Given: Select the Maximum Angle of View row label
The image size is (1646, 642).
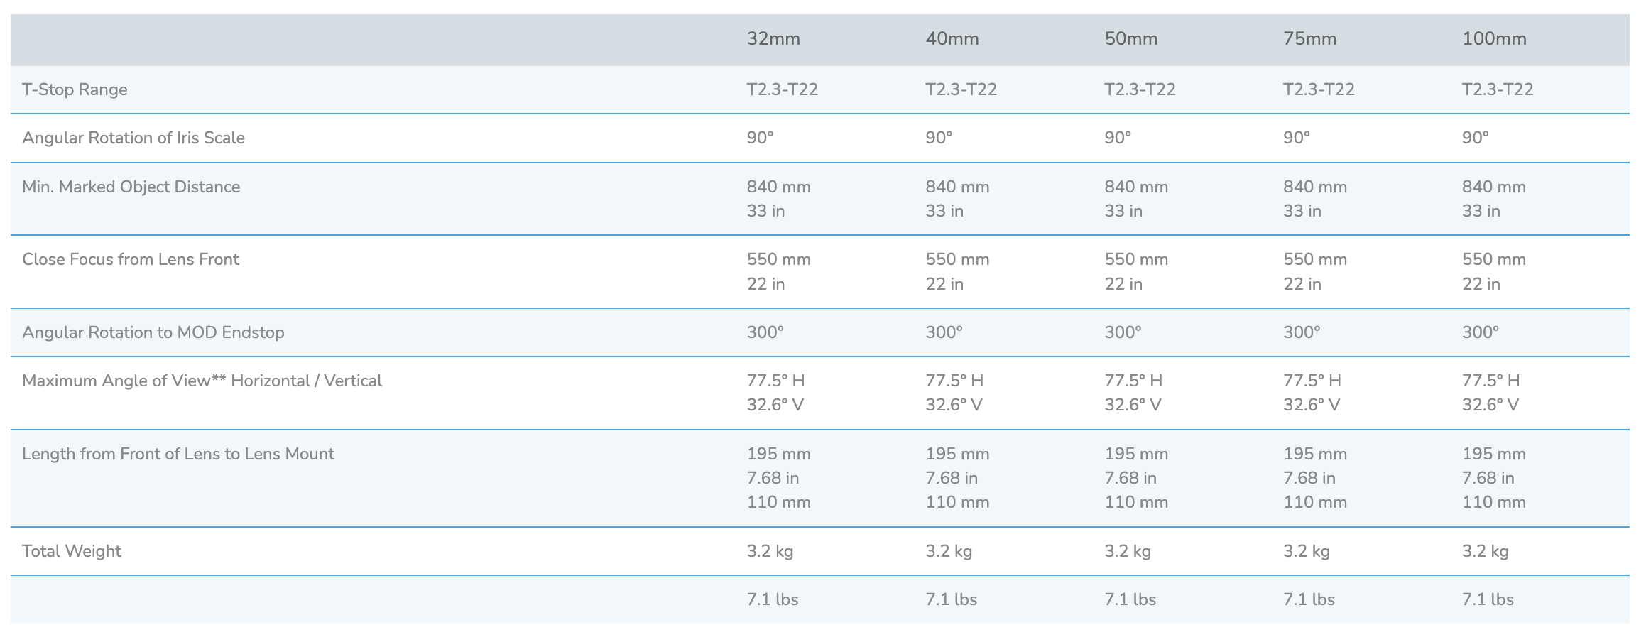Looking at the screenshot, I should pyautogui.click(x=202, y=381).
